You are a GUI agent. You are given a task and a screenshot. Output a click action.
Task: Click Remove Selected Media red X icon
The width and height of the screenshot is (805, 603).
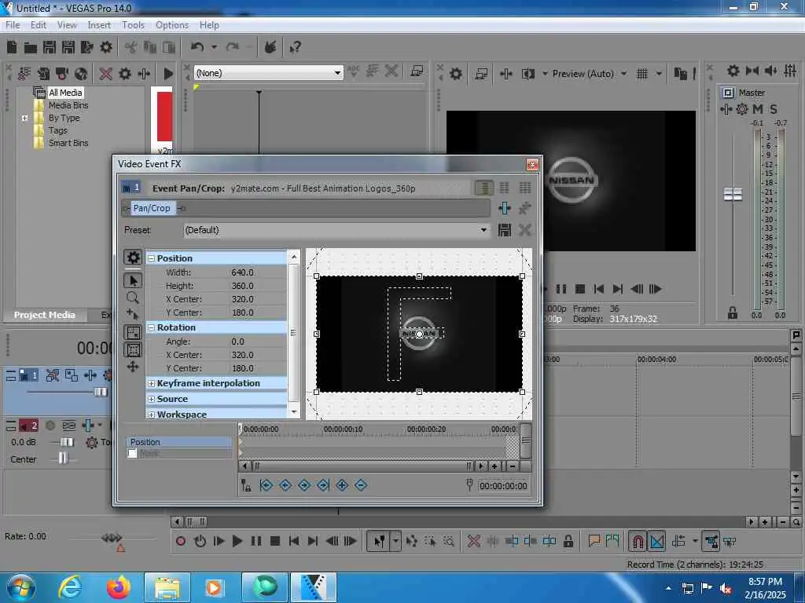coord(106,74)
